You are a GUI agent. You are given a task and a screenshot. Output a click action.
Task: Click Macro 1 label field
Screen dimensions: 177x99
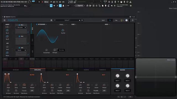click(117, 81)
